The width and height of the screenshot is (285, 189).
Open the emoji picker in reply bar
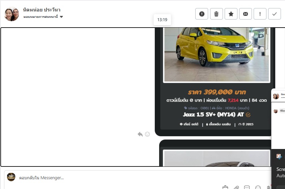tap(258, 187)
